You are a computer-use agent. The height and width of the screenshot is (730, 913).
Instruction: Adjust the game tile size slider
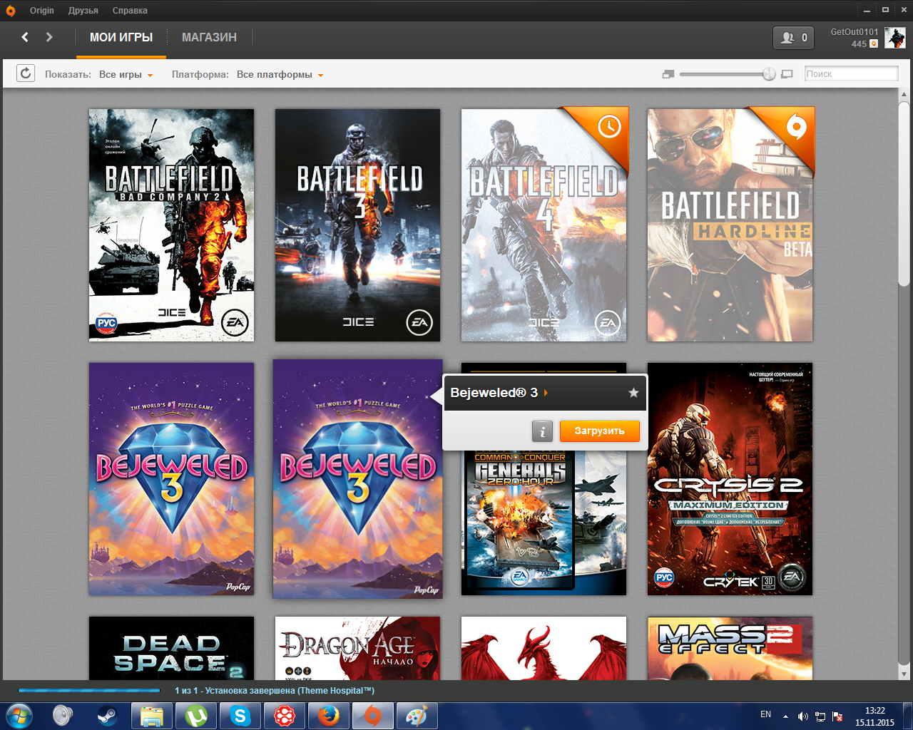coord(768,74)
